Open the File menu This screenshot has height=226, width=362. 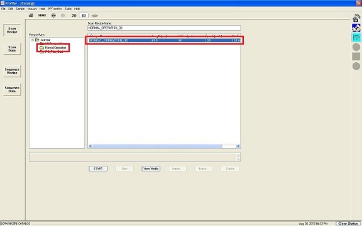[4, 9]
